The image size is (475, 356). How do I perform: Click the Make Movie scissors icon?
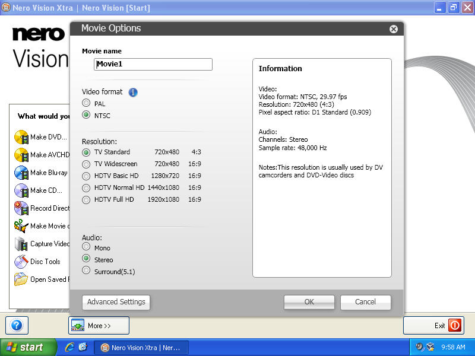tap(21, 226)
